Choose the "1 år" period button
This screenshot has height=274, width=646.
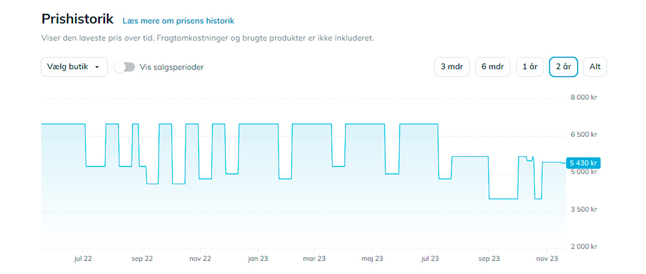click(530, 67)
